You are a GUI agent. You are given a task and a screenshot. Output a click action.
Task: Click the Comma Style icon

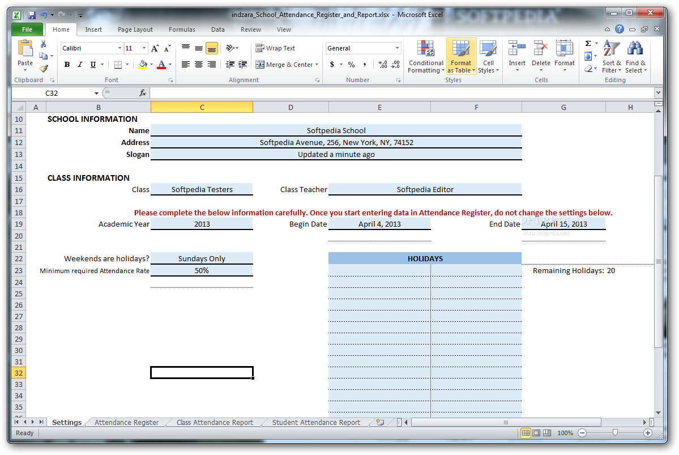pyautogui.click(x=365, y=65)
